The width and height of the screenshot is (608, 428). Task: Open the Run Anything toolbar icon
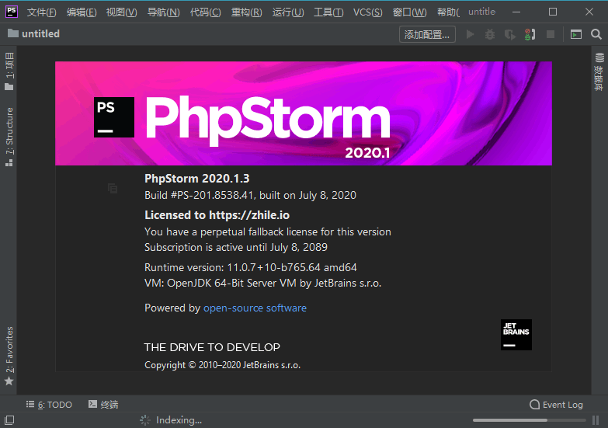576,34
